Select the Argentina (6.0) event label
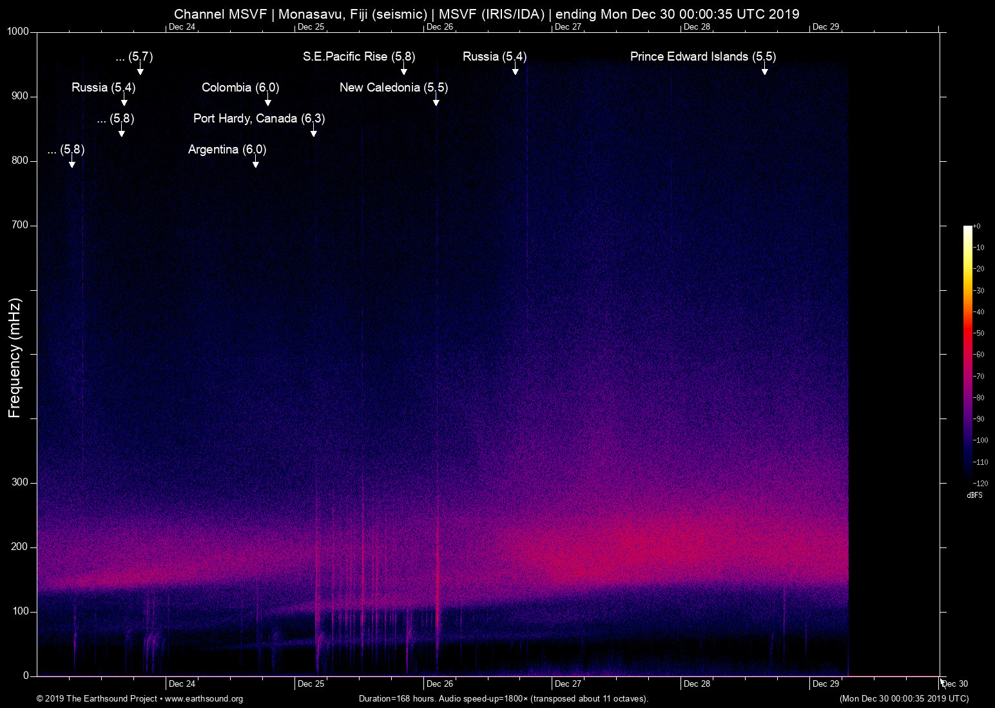 pyautogui.click(x=227, y=150)
